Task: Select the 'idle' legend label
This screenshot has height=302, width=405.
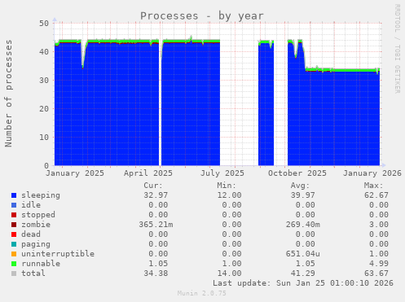Action: click(x=31, y=205)
